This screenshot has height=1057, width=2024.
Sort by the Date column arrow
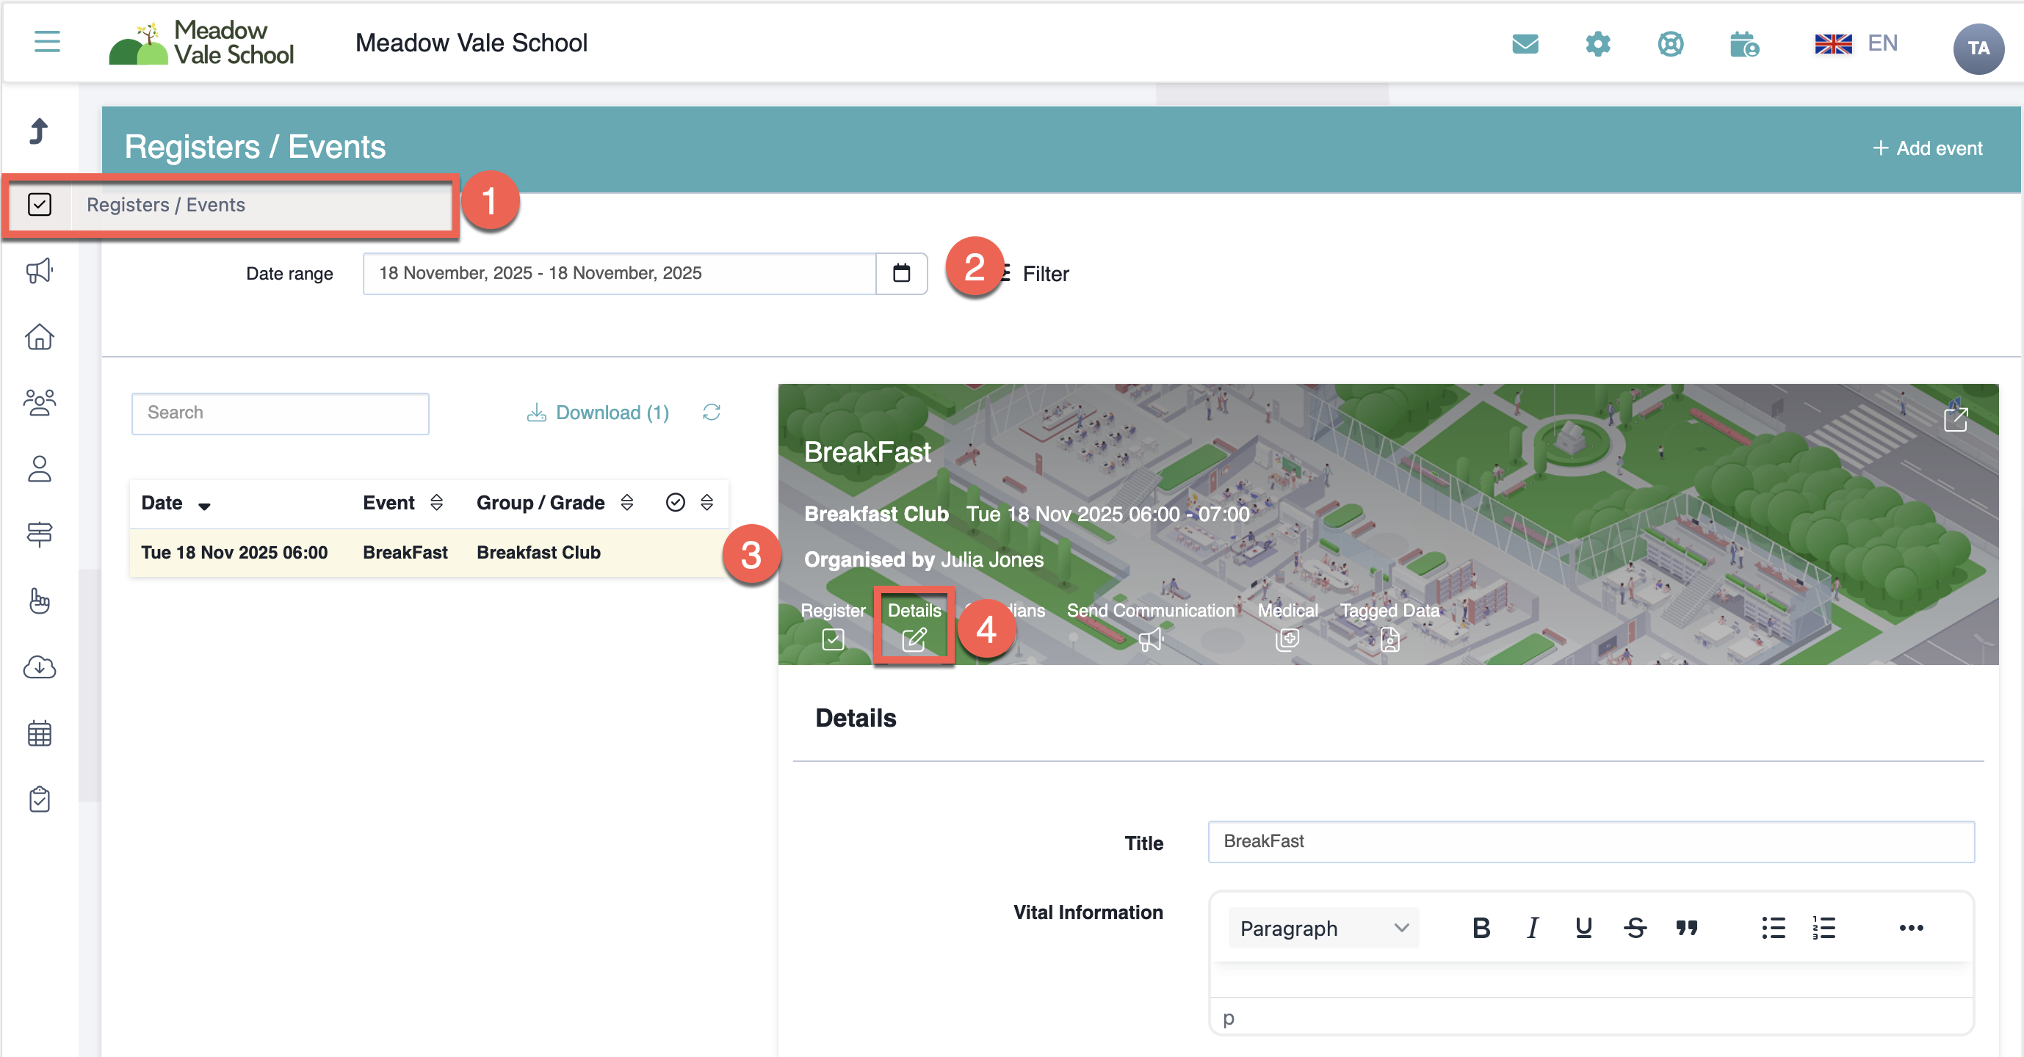(204, 506)
